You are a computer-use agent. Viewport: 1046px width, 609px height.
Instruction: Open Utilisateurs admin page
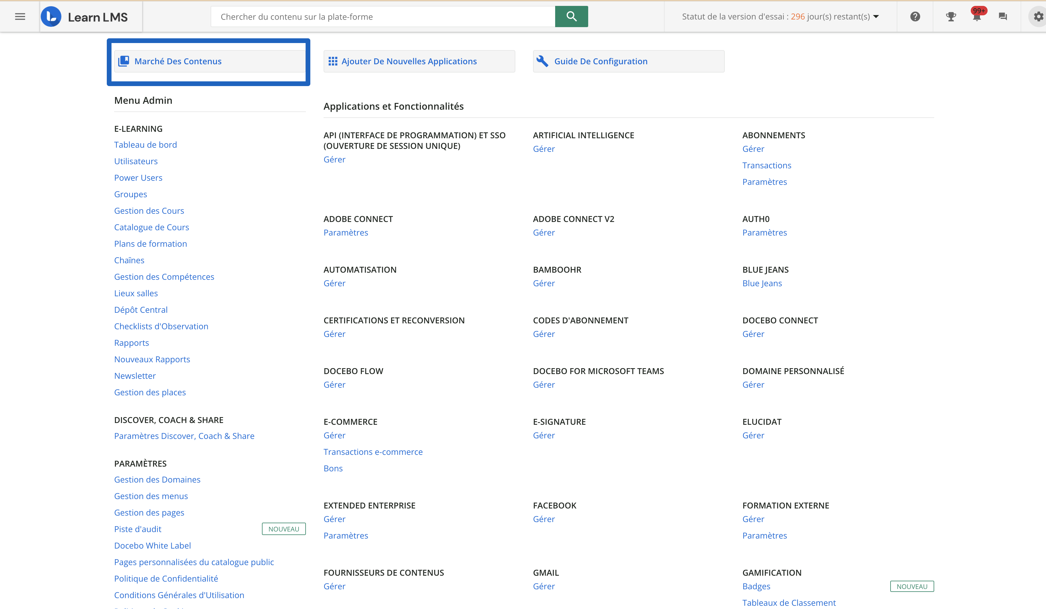136,161
